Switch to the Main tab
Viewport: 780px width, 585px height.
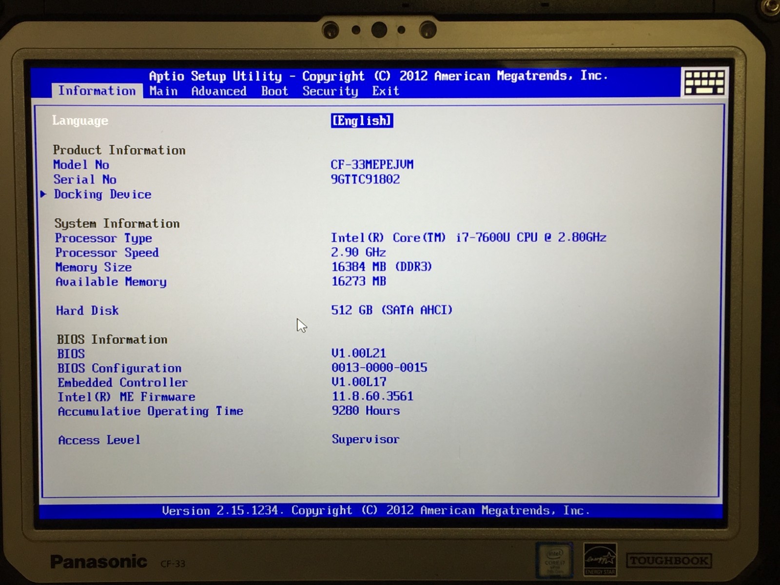pos(163,91)
